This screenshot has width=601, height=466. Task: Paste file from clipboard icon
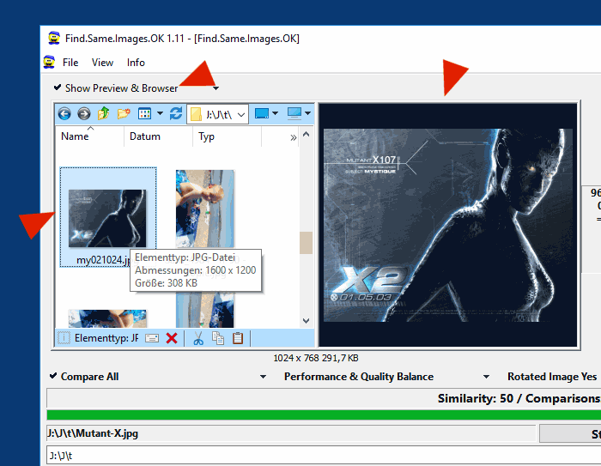[238, 338]
